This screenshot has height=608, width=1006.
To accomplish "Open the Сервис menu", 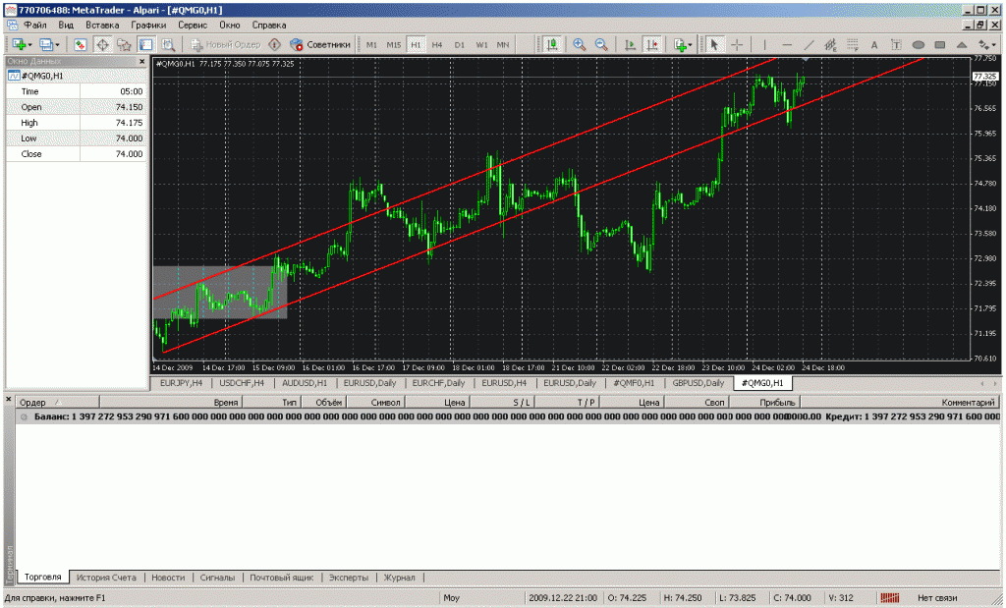I will coord(193,25).
